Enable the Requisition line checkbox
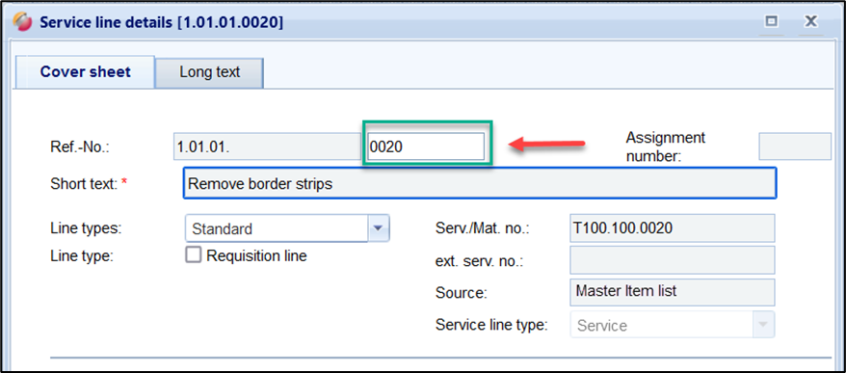 point(193,254)
